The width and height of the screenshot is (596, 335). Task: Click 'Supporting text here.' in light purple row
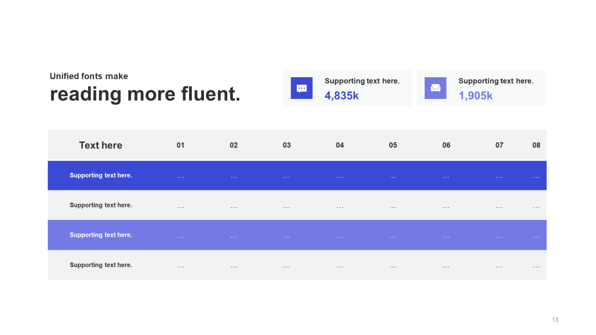(x=101, y=235)
